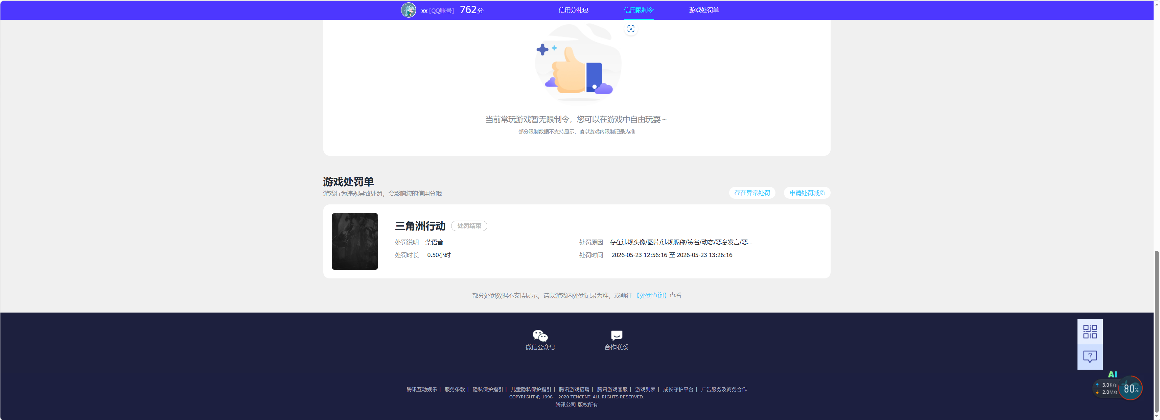The image size is (1160, 420).
Task: Open the 游戏列表 footer link
Action: (645, 390)
